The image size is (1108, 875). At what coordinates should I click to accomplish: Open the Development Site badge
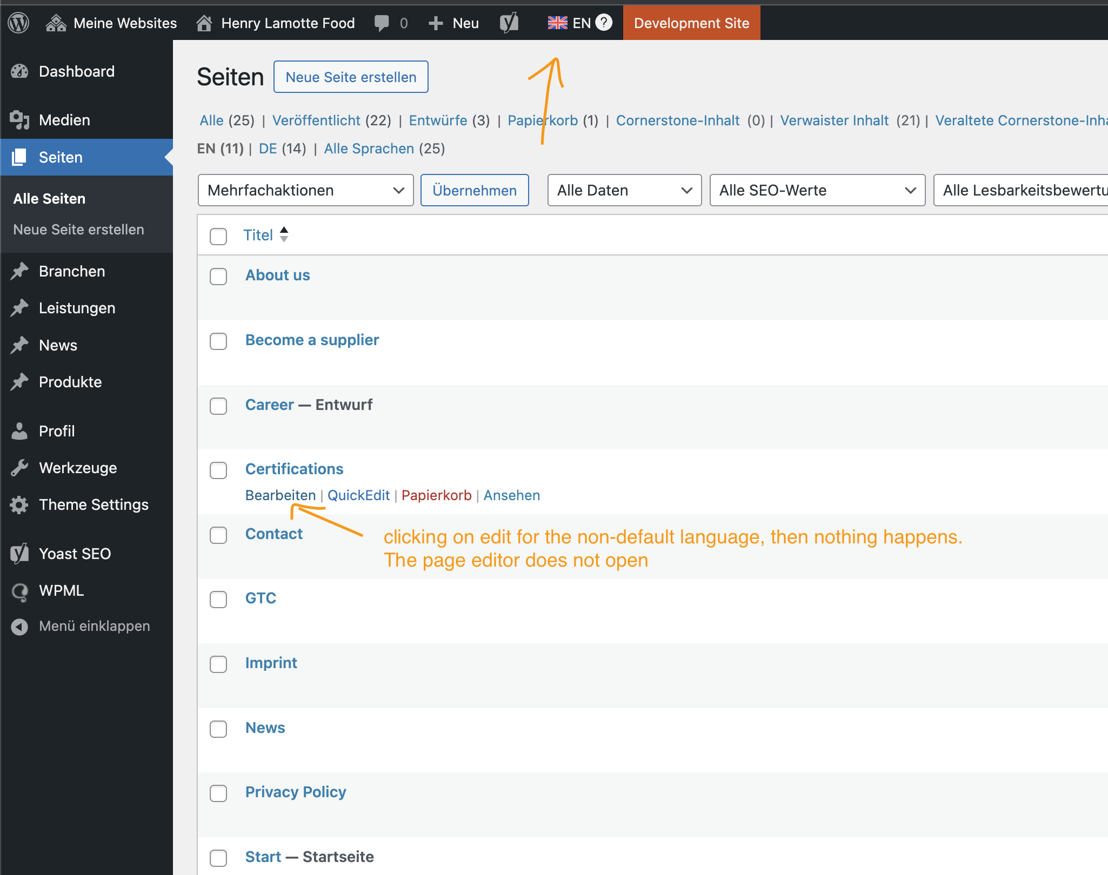click(x=691, y=23)
